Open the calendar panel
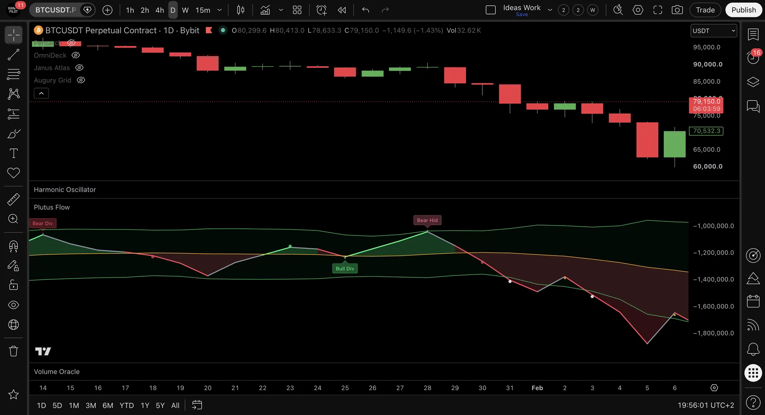The height and width of the screenshot is (415, 765). [753, 301]
